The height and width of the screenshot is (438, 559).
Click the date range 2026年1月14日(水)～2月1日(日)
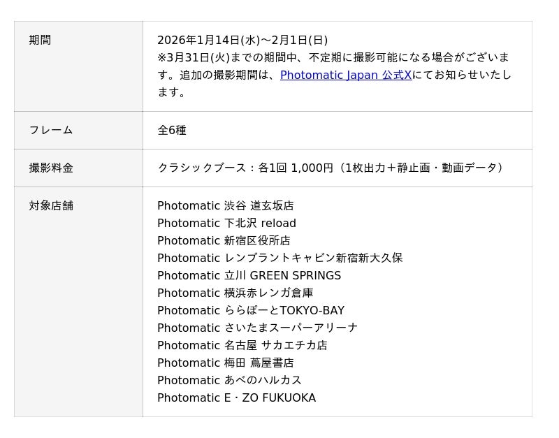(242, 40)
